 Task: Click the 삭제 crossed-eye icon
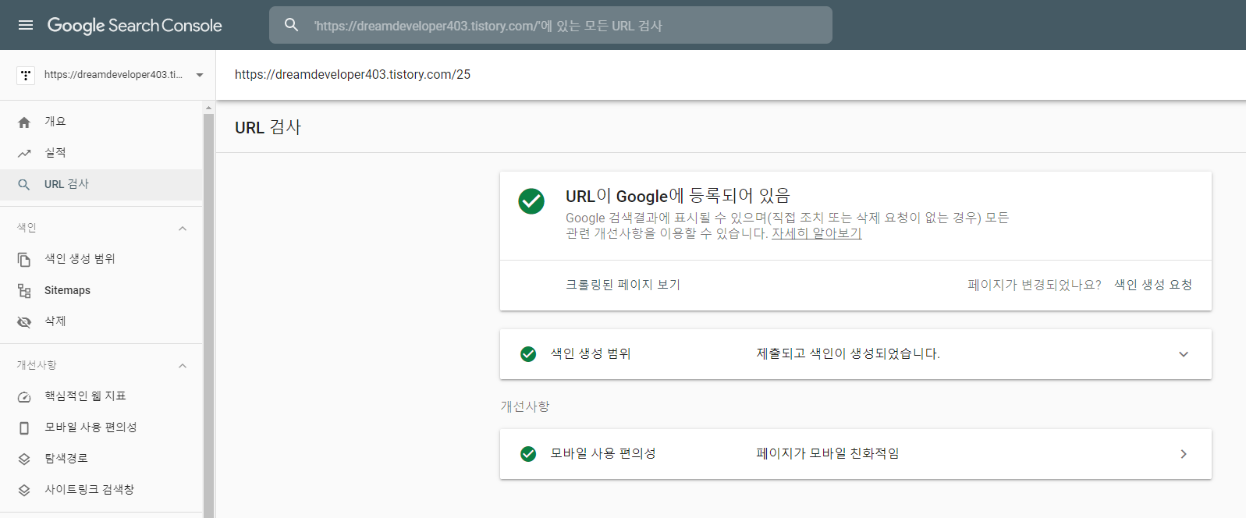[x=24, y=321]
